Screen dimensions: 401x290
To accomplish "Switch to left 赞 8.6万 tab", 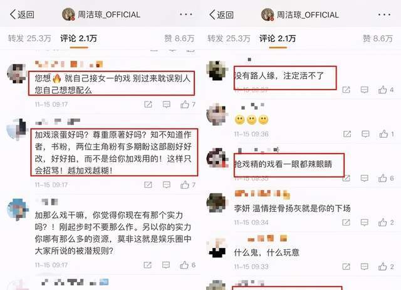I will coord(179,38).
